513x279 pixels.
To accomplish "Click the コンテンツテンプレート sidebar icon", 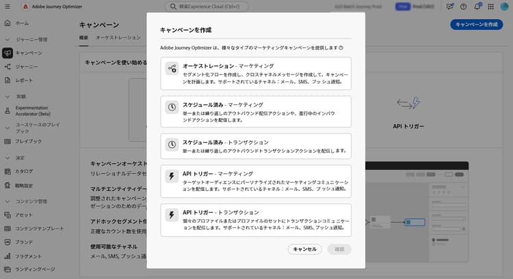I will point(8,229).
